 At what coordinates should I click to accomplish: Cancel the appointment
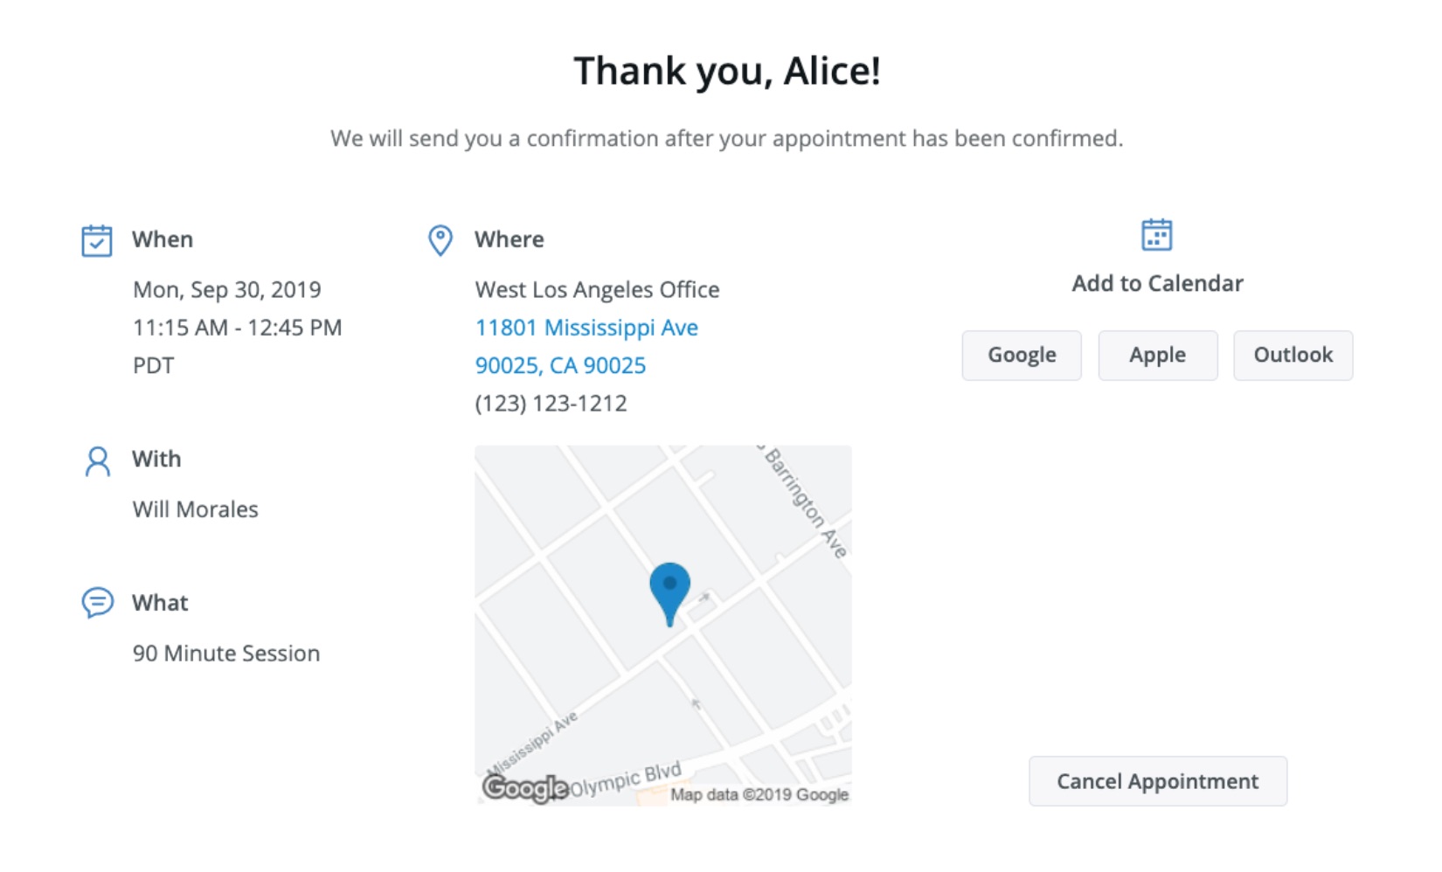click(x=1157, y=781)
